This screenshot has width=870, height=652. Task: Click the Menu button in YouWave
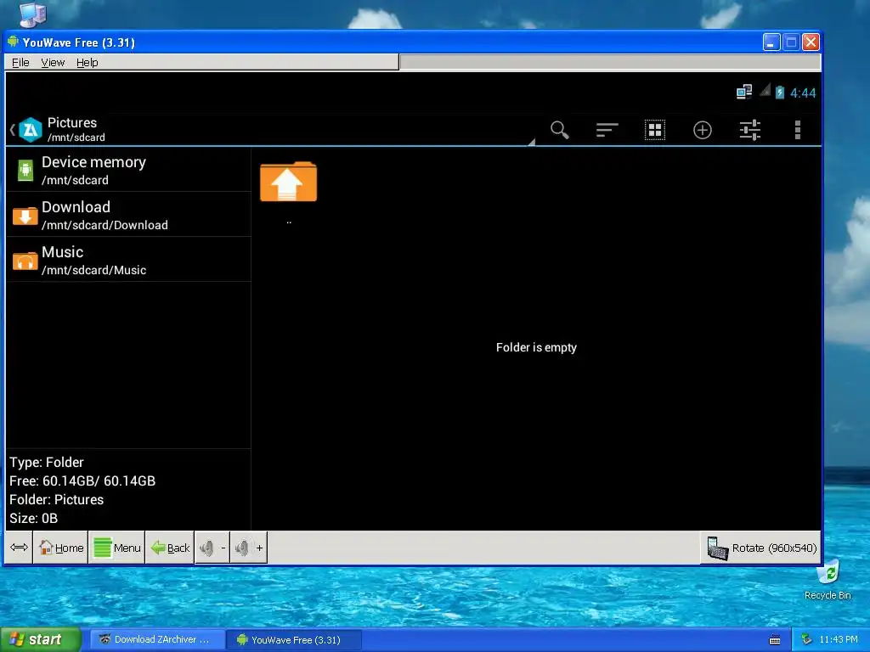pos(116,548)
